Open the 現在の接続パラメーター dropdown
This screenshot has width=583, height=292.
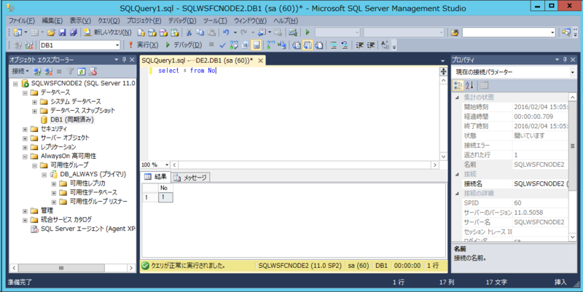[x=572, y=72]
